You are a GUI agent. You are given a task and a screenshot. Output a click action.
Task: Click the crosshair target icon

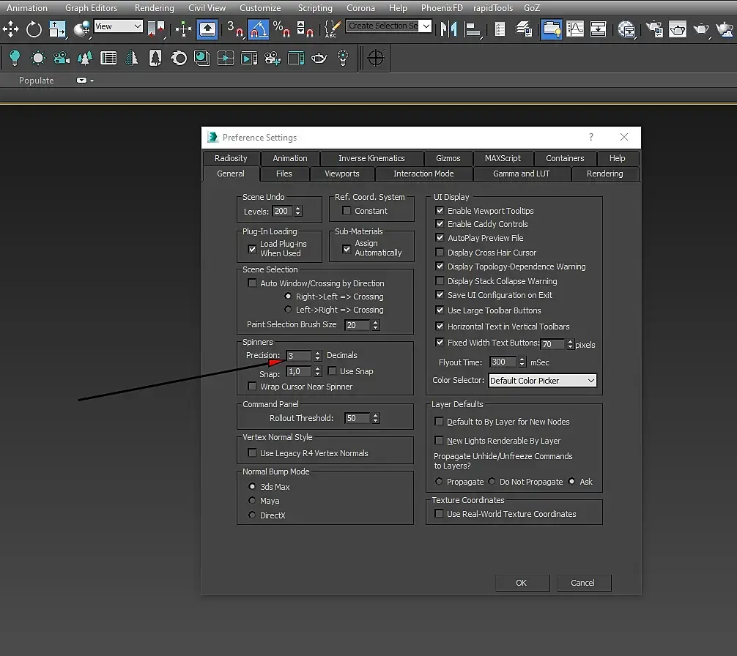coord(376,58)
